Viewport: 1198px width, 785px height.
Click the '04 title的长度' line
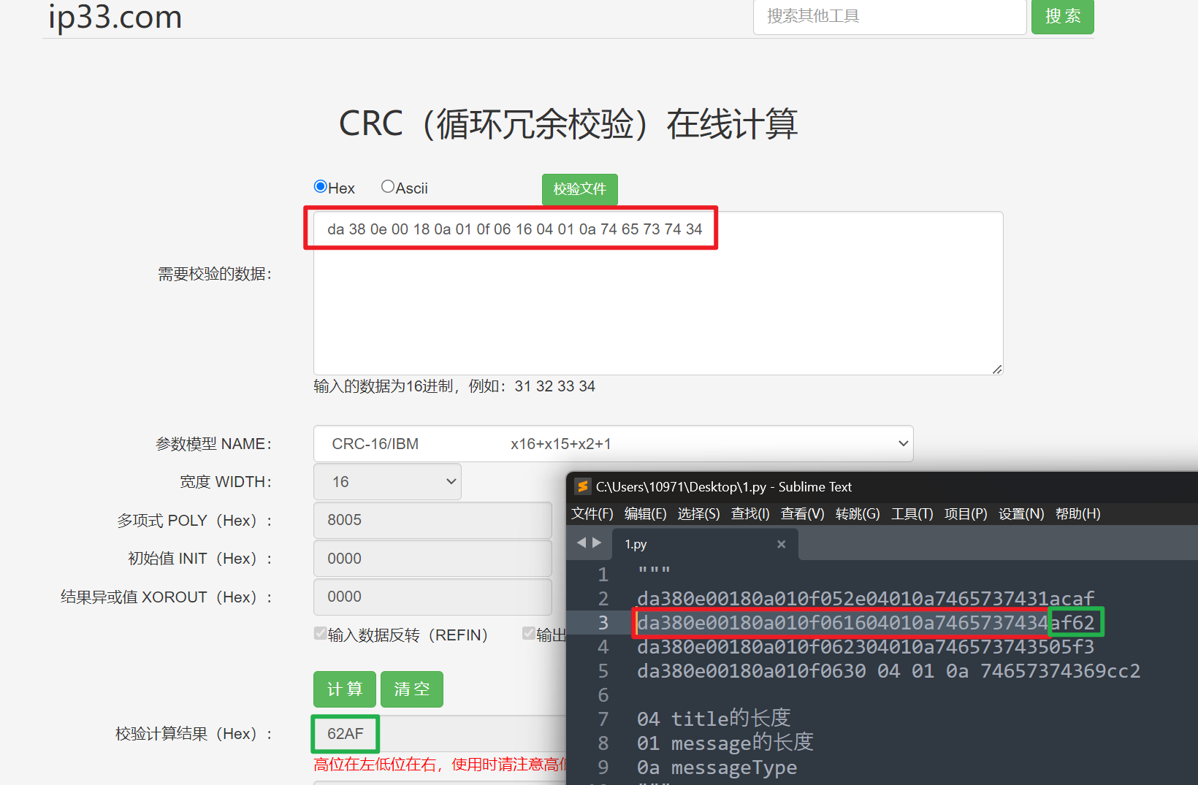pos(714,719)
